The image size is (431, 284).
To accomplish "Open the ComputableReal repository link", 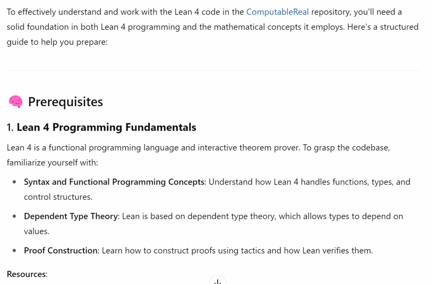I will pyautogui.click(x=277, y=12).
